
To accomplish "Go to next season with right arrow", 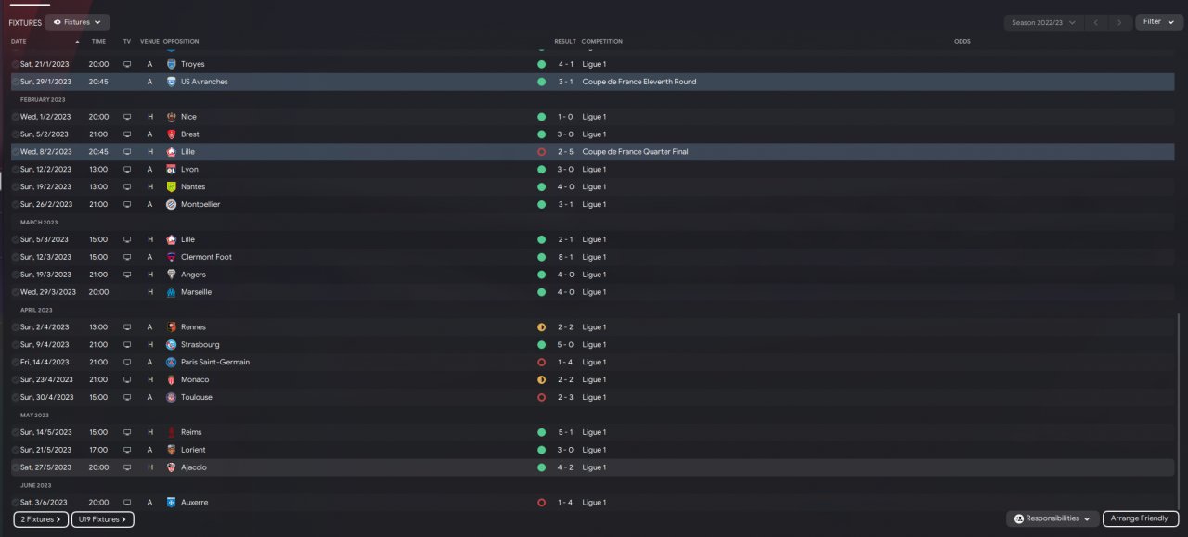I will 1120,22.
